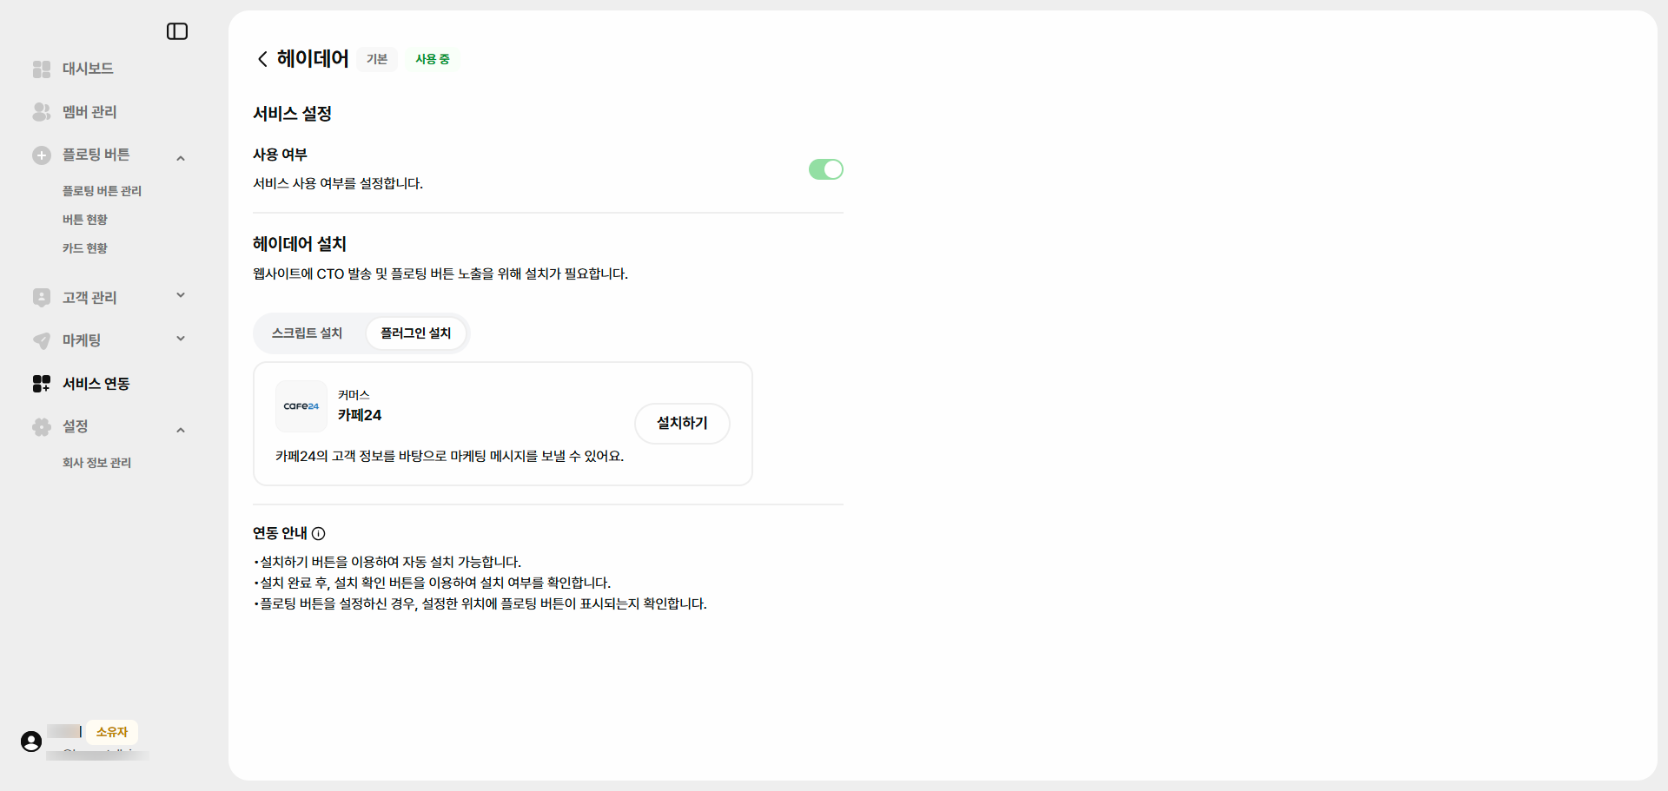The image size is (1668, 791).
Task: Click the 마케팅 megaphone icon
Action: tap(42, 340)
